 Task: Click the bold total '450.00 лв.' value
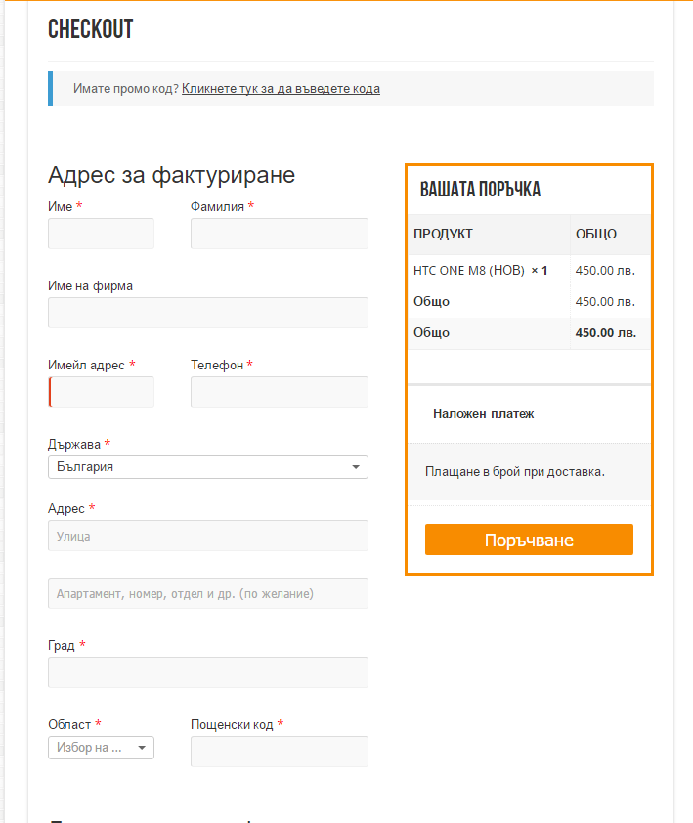606,332
